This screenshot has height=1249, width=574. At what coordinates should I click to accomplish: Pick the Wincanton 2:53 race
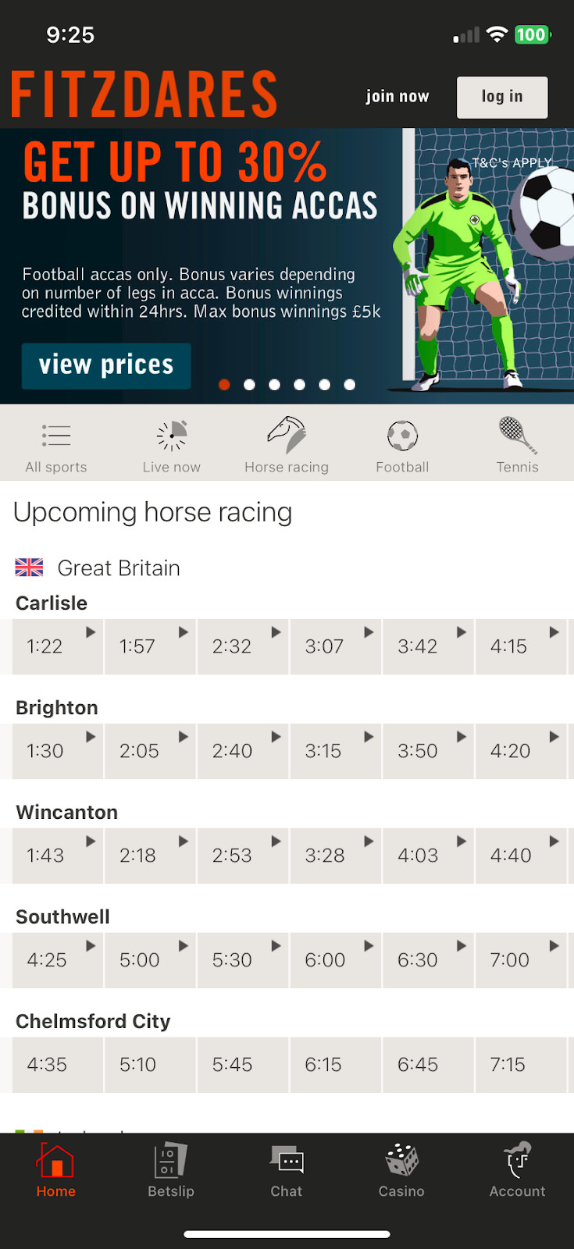coord(242,856)
